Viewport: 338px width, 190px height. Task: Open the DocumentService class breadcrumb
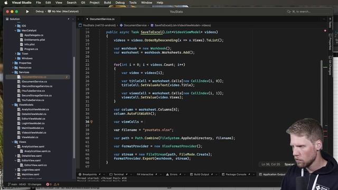click(x=133, y=25)
